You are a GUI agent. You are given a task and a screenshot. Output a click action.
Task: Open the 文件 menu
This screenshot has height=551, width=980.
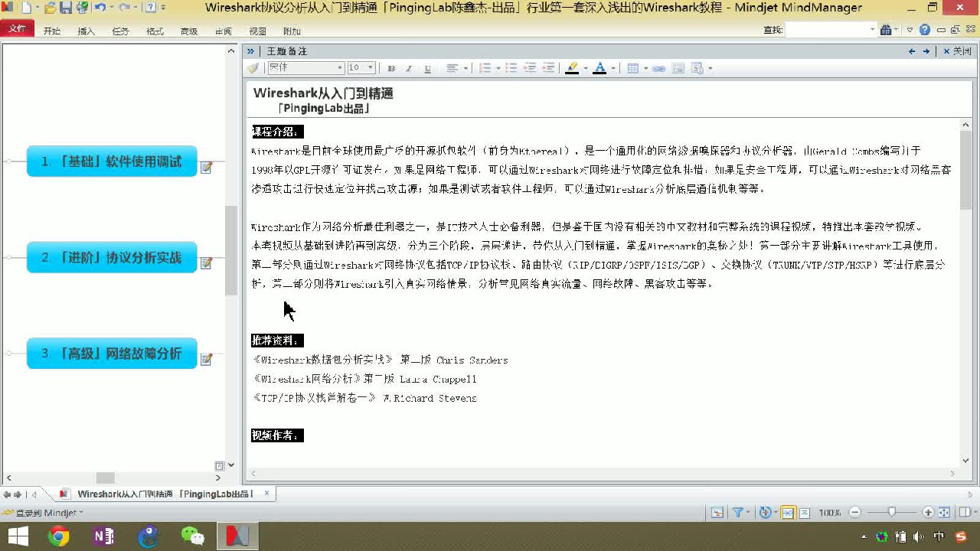click(x=18, y=27)
